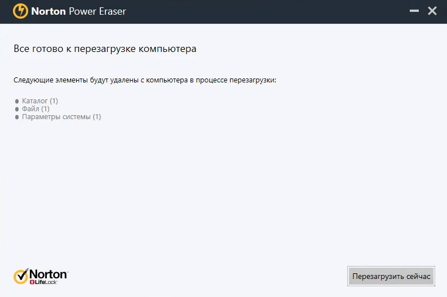
Task: Minimize the Norton Power Eraser window
Action: [413, 11]
